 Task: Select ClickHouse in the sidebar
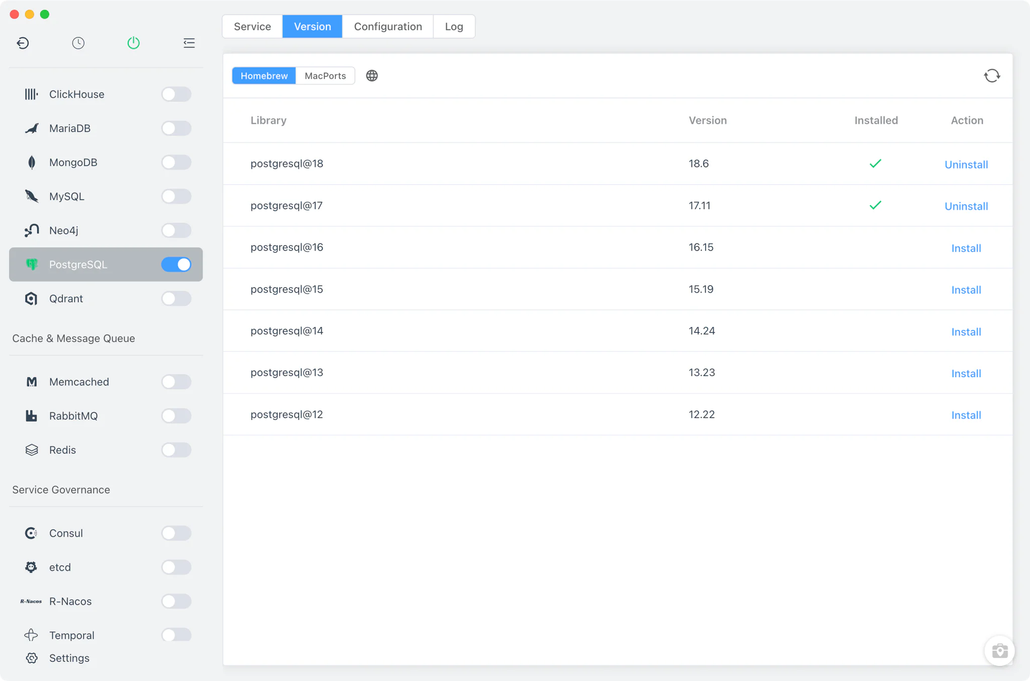point(106,95)
